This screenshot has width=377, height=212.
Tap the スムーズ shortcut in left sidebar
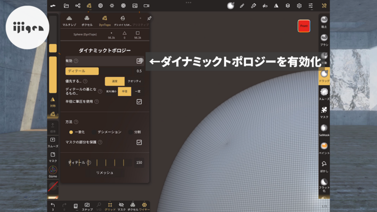[53, 142]
